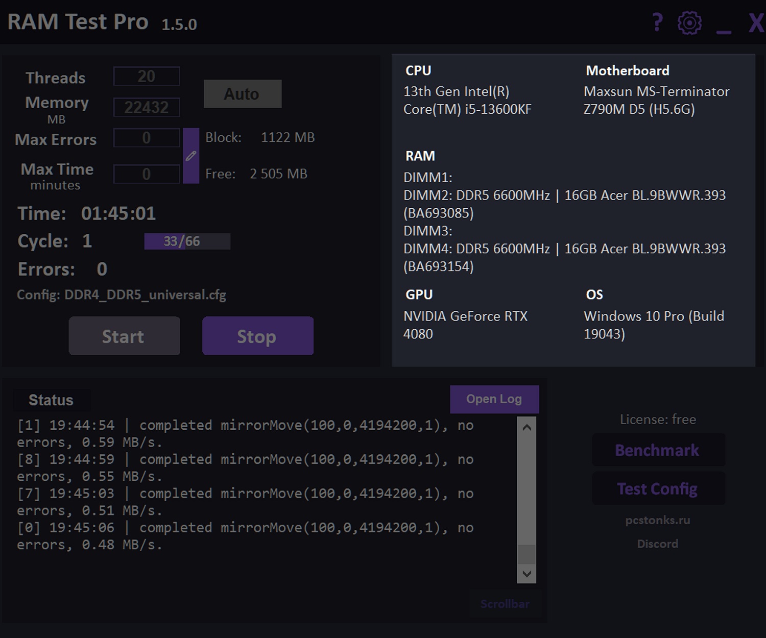Stop the running memory test
766x638 pixels.
[x=257, y=336]
